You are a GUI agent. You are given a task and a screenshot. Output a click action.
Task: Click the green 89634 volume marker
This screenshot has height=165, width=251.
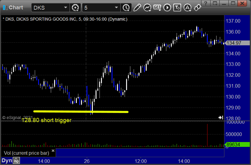[x=237, y=144]
